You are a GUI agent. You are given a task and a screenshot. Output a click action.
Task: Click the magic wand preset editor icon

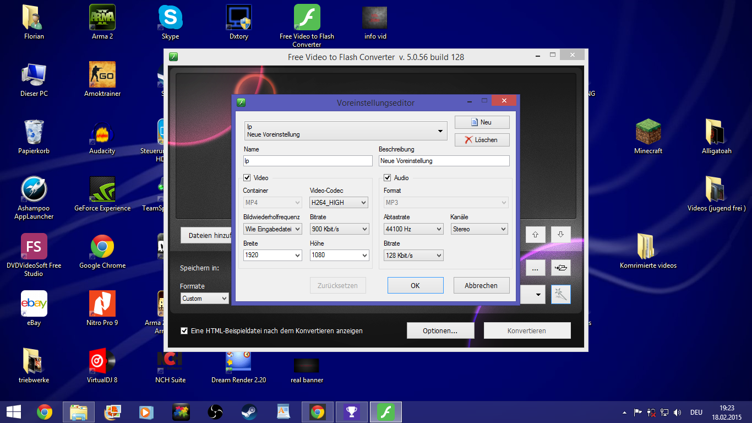tap(560, 295)
